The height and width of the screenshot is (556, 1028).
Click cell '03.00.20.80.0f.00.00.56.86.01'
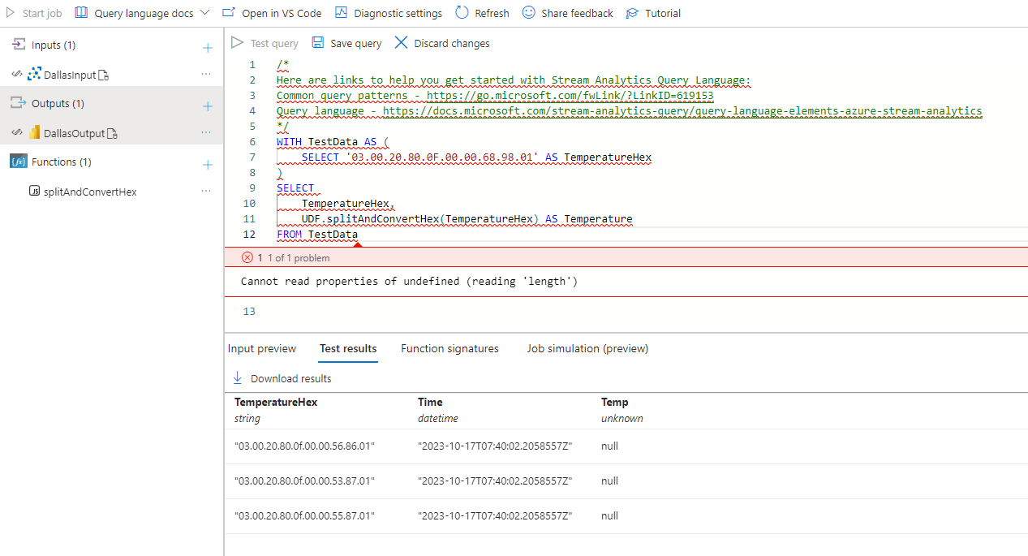point(305,446)
